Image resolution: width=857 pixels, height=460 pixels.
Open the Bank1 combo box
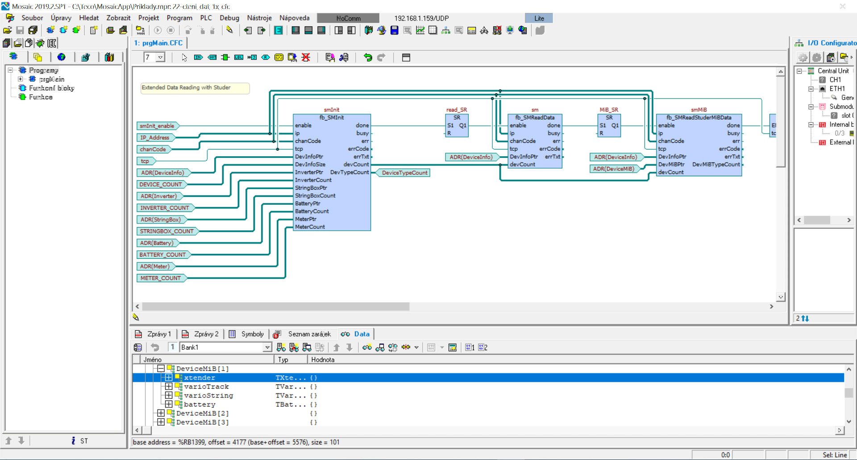click(x=267, y=347)
